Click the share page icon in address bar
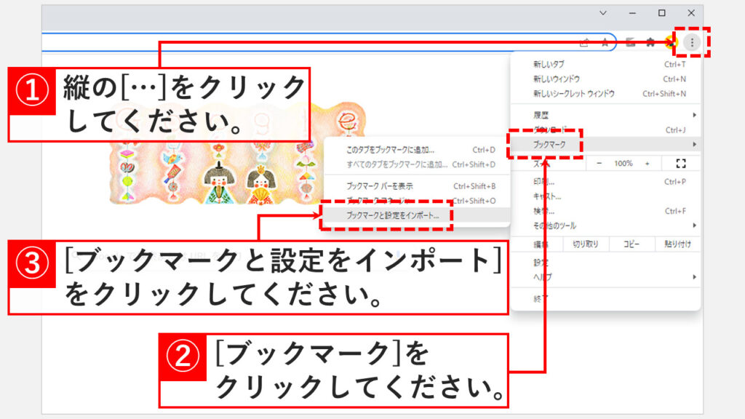 [x=584, y=43]
